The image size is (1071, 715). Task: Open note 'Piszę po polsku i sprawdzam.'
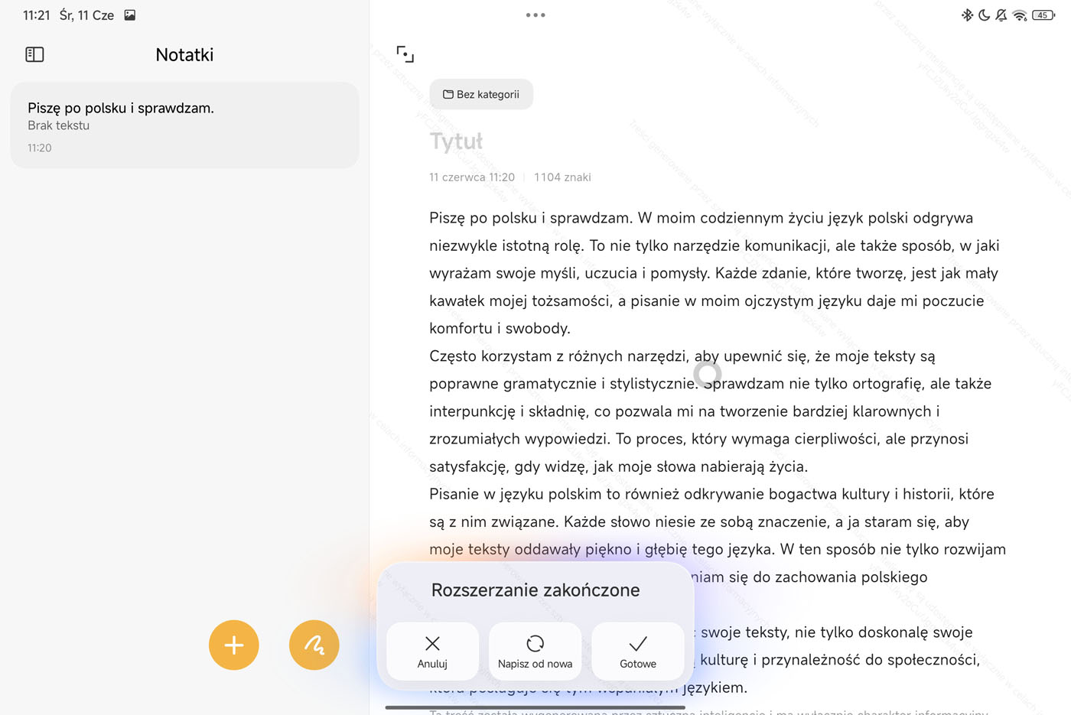pos(184,125)
